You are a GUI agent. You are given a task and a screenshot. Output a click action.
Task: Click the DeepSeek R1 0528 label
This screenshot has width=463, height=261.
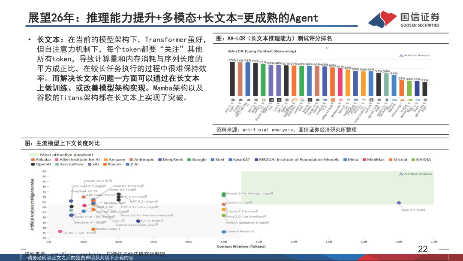90,222
